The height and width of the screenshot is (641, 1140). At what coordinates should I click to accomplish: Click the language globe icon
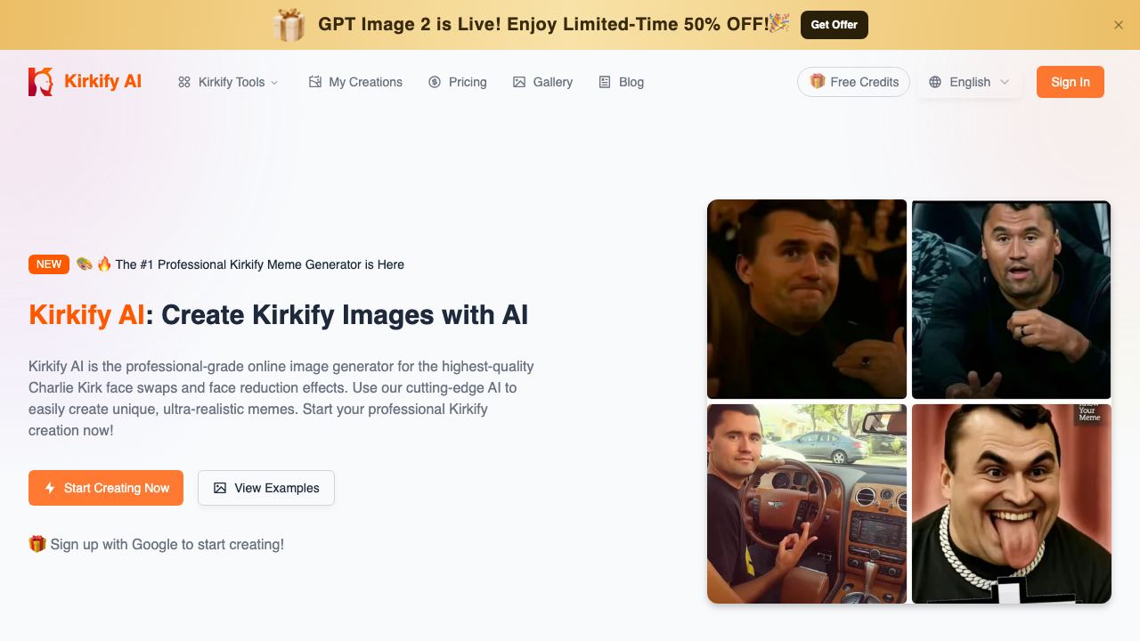[935, 82]
